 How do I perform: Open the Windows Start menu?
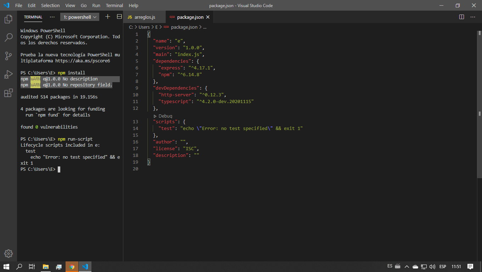[x=6, y=267]
